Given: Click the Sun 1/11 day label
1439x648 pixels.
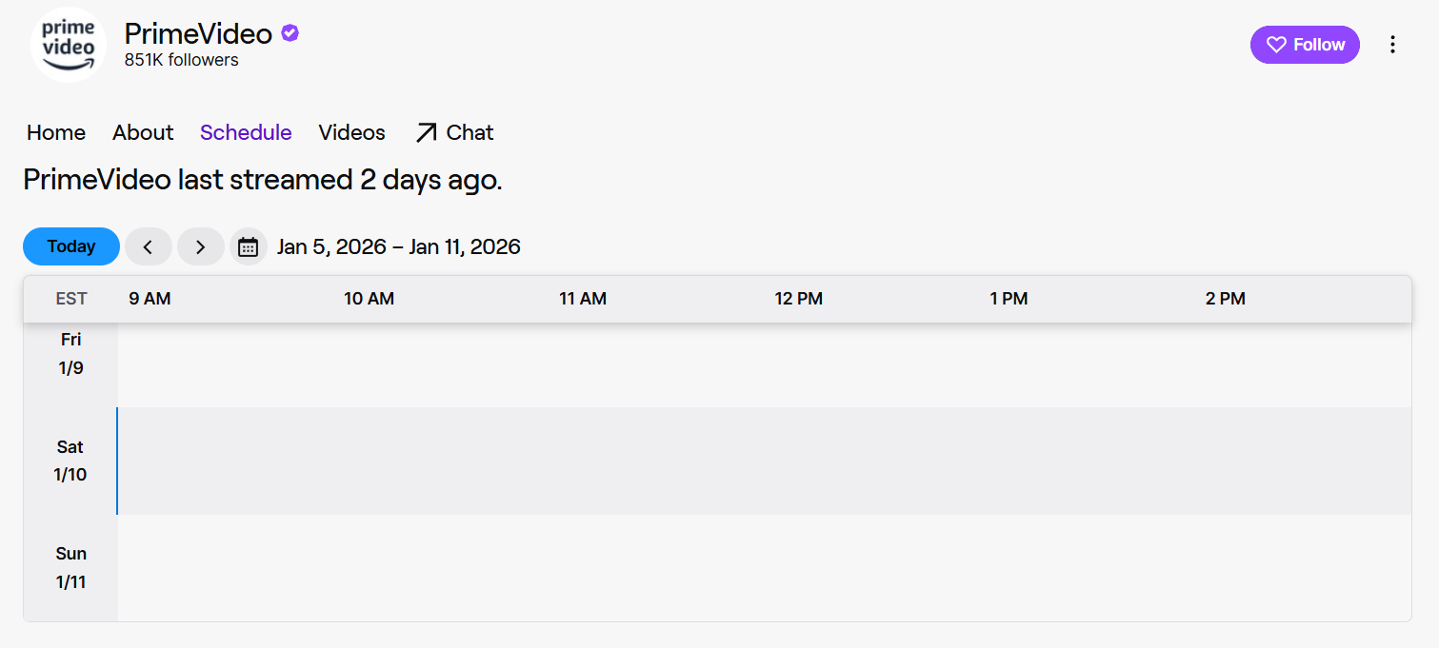Looking at the screenshot, I should click(x=70, y=568).
